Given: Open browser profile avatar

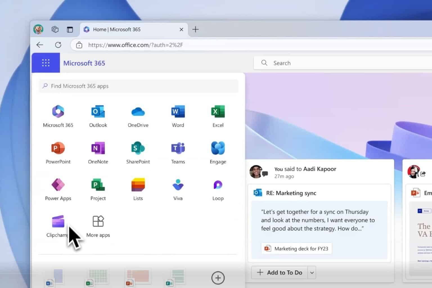Looking at the screenshot, I should 38,29.
